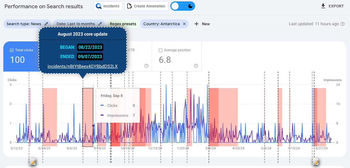
Task: Edit the Search type: News filter pencil
Action: [x=46, y=24]
